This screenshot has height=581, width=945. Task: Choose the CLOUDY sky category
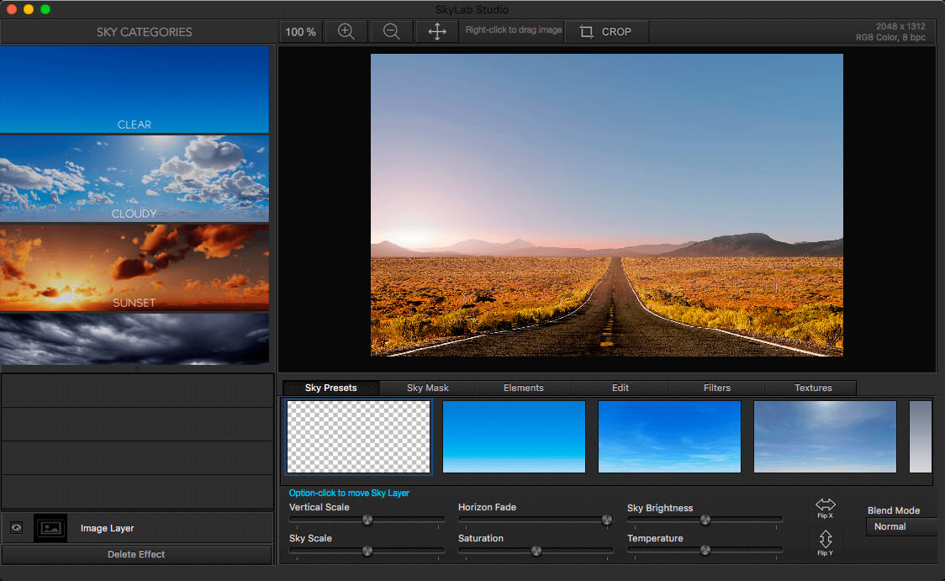pos(135,178)
